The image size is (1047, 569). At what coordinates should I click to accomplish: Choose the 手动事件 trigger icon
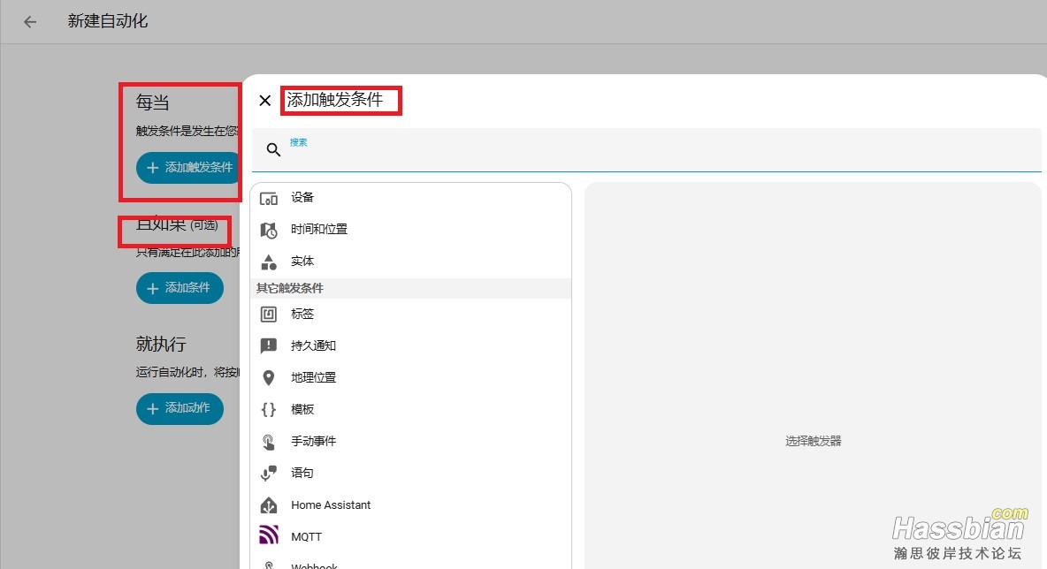pos(269,442)
